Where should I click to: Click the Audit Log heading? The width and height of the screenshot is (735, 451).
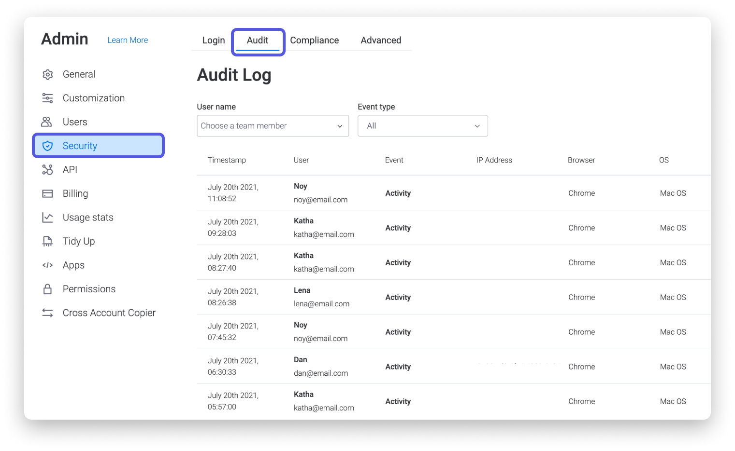coord(234,75)
